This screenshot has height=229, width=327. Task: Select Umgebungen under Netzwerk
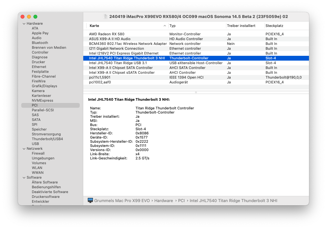coord(43,158)
